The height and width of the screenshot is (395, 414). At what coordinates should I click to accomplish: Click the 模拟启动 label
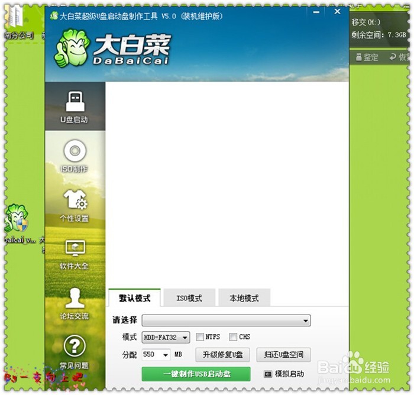[289, 374]
